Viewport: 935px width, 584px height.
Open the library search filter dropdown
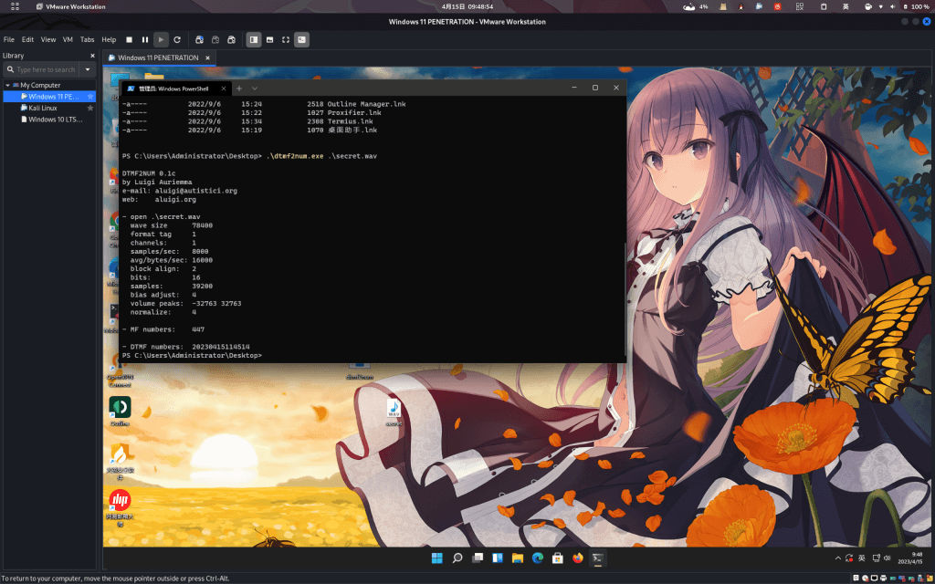click(88, 69)
